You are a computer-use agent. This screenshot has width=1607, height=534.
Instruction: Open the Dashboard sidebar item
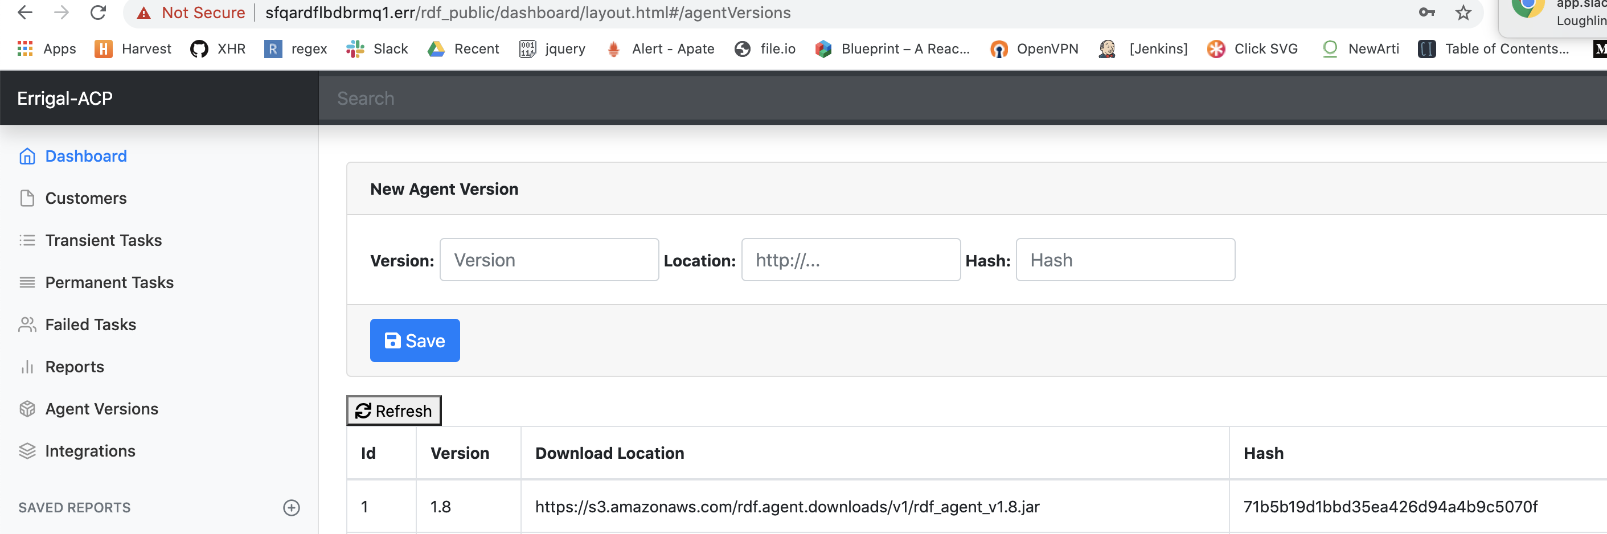click(85, 156)
